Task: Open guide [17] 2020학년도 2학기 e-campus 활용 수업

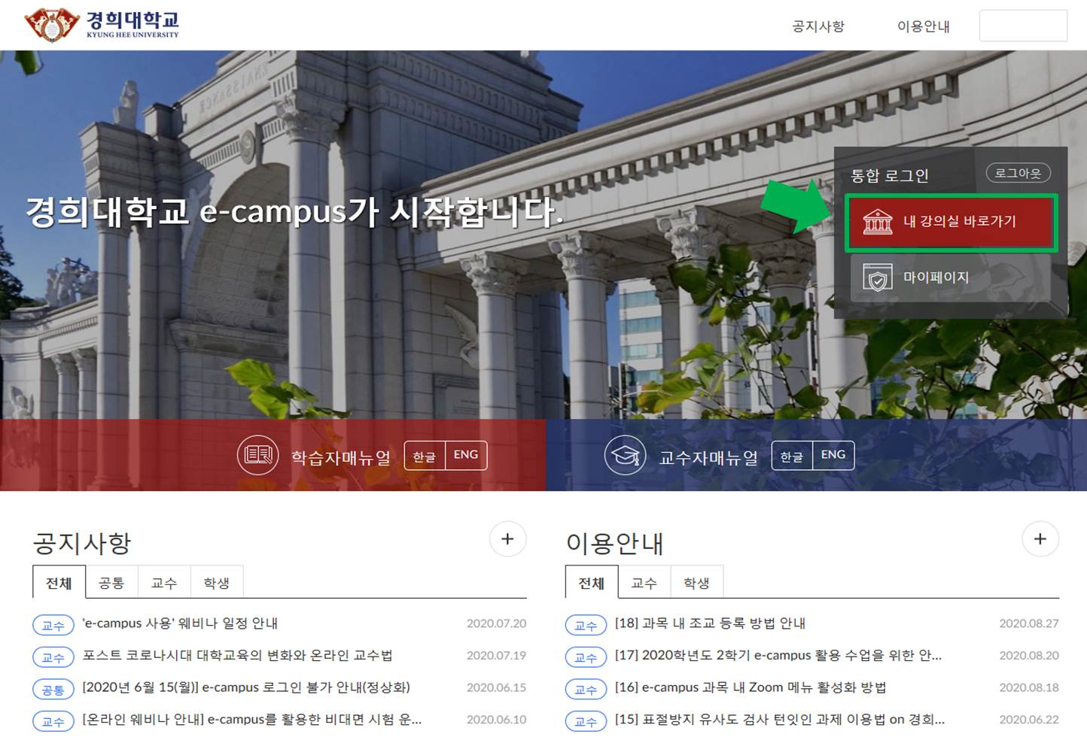Action: click(x=778, y=656)
